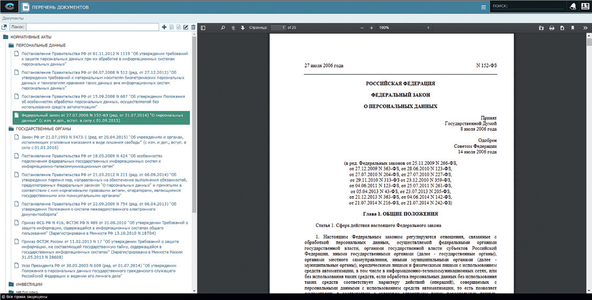Viewport: 592px width, 300px height.
Task: Expand the ИНВЕСТИЦИИ folder
Action: [11, 284]
